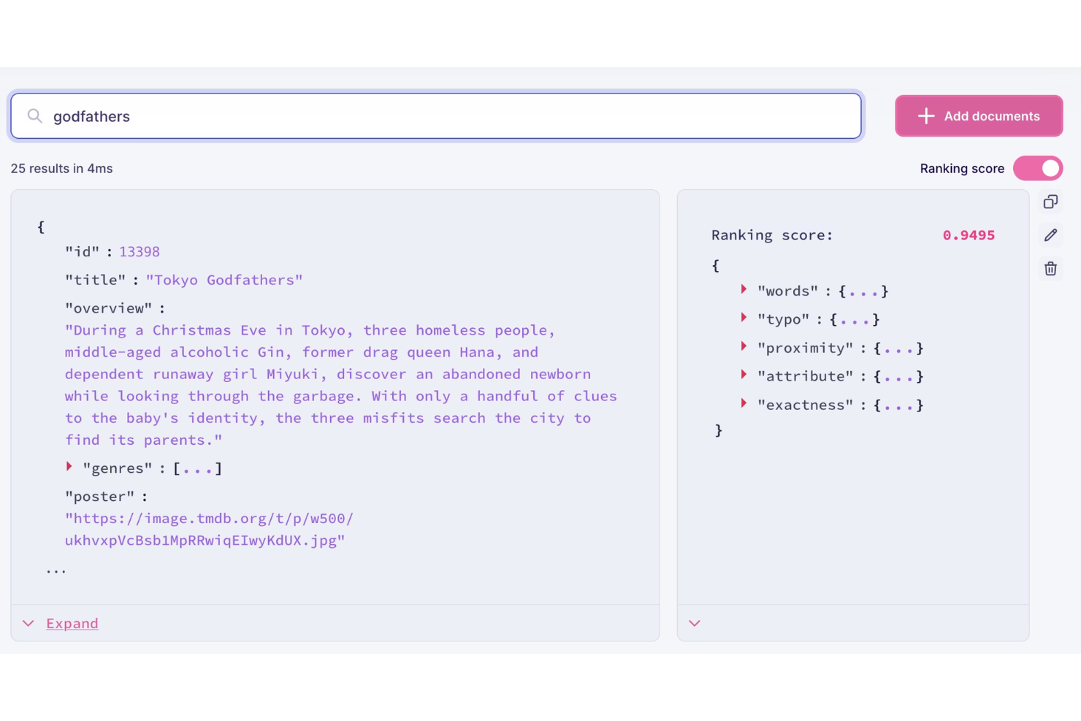Expand the "exactness" ranking details
Screen dimensions: 1081x721
743,404
